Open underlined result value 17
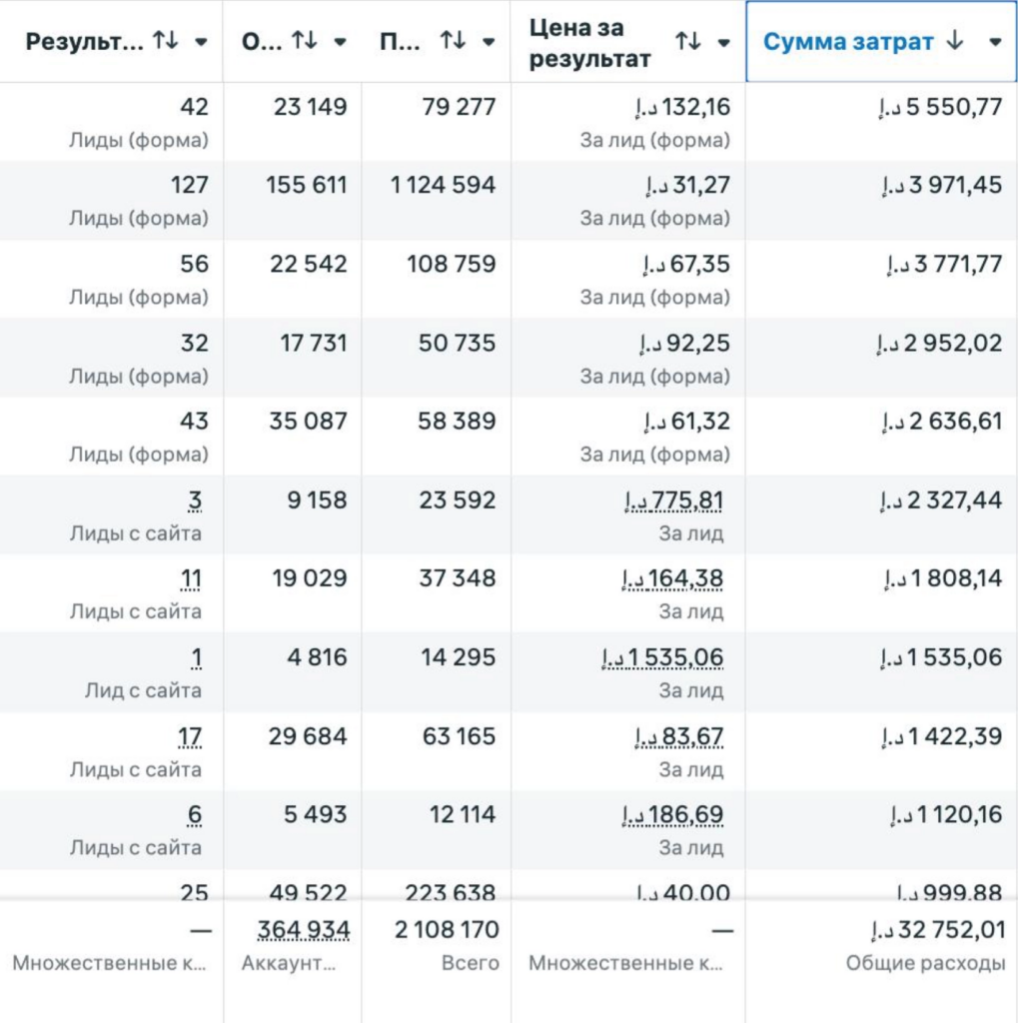The image size is (1018, 1023). point(190,736)
